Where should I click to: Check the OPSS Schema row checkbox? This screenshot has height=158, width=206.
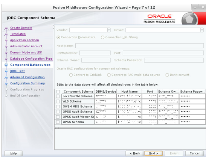tap(58, 122)
